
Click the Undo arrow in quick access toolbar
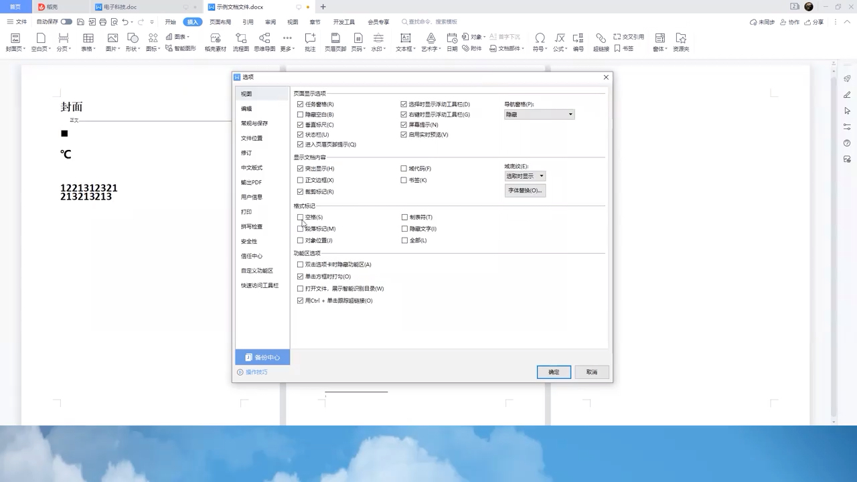point(125,22)
